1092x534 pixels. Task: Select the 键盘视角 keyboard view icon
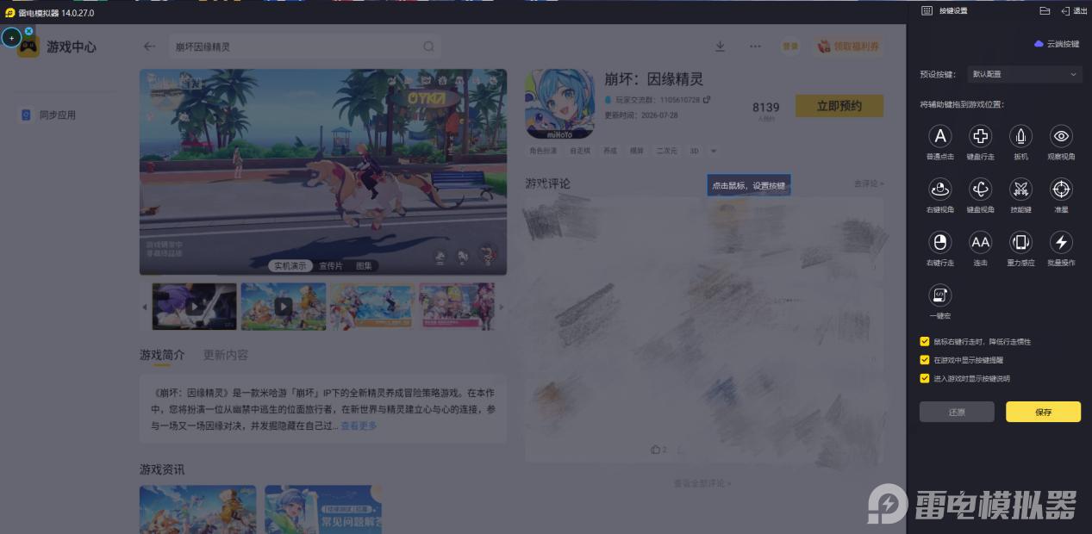(x=980, y=189)
